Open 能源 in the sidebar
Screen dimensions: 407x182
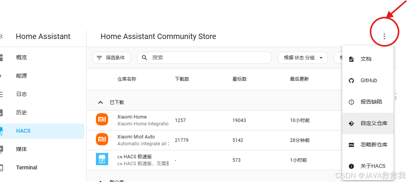point(42,76)
